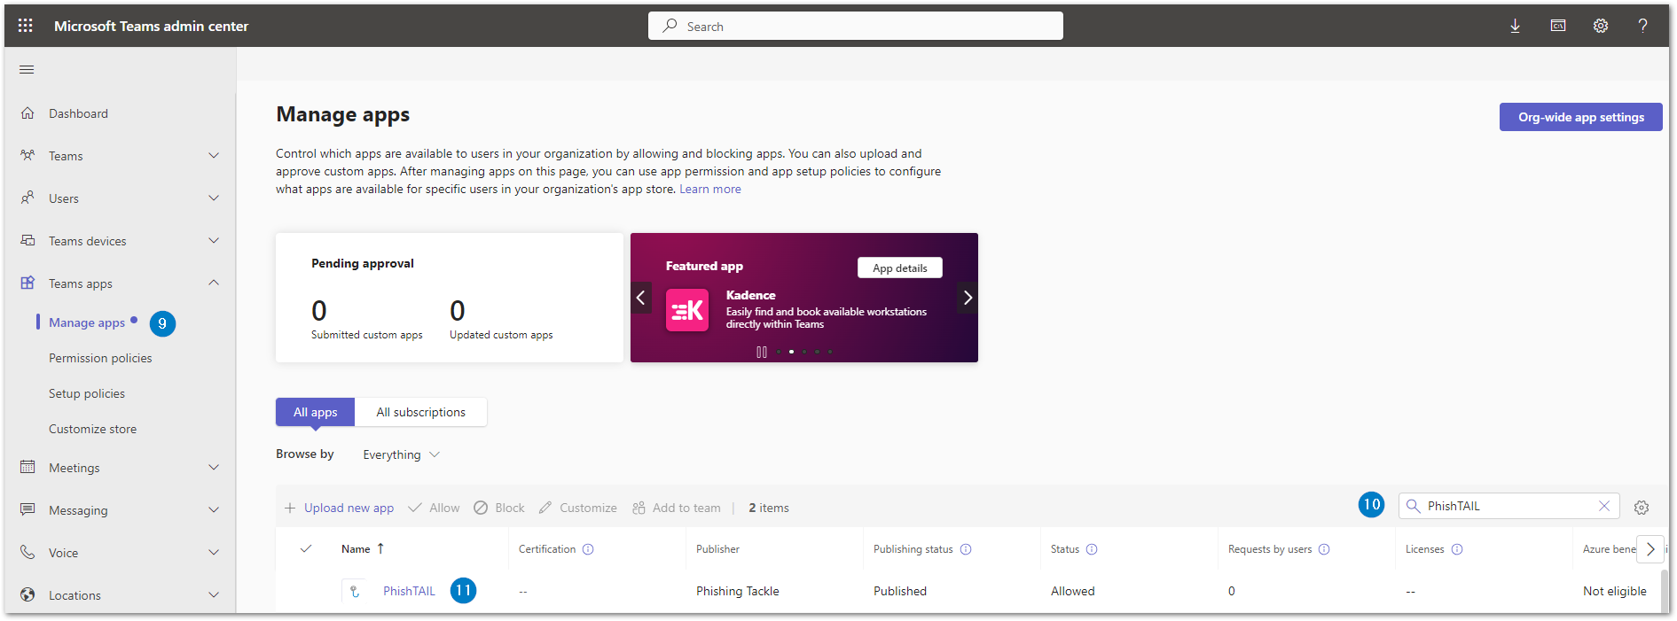Select the All apps tab
Viewport: 1677px width, 621px height.
[315, 412]
